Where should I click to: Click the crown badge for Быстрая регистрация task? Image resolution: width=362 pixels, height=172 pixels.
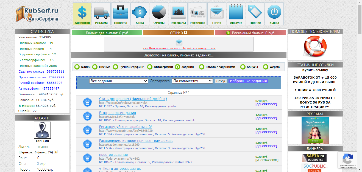point(88,116)
